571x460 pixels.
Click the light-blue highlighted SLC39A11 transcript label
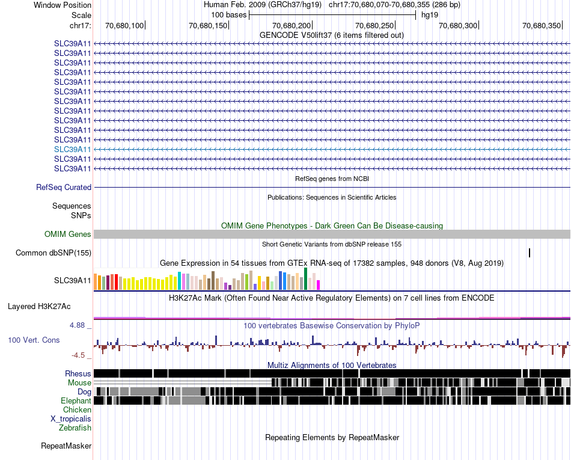(x=73, y=149)
